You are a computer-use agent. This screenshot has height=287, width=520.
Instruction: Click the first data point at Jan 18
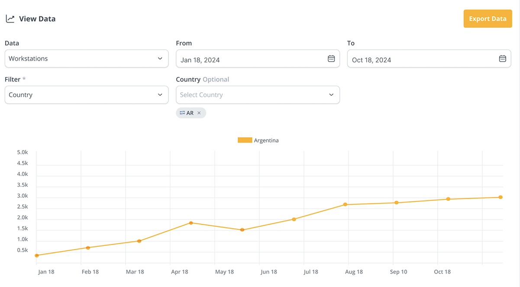pyautogui.click(x=37, y=255)
